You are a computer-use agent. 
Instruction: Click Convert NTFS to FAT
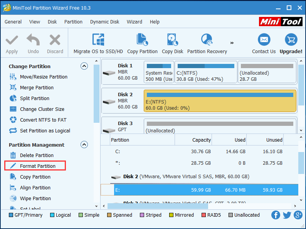(x=38, y=120)
